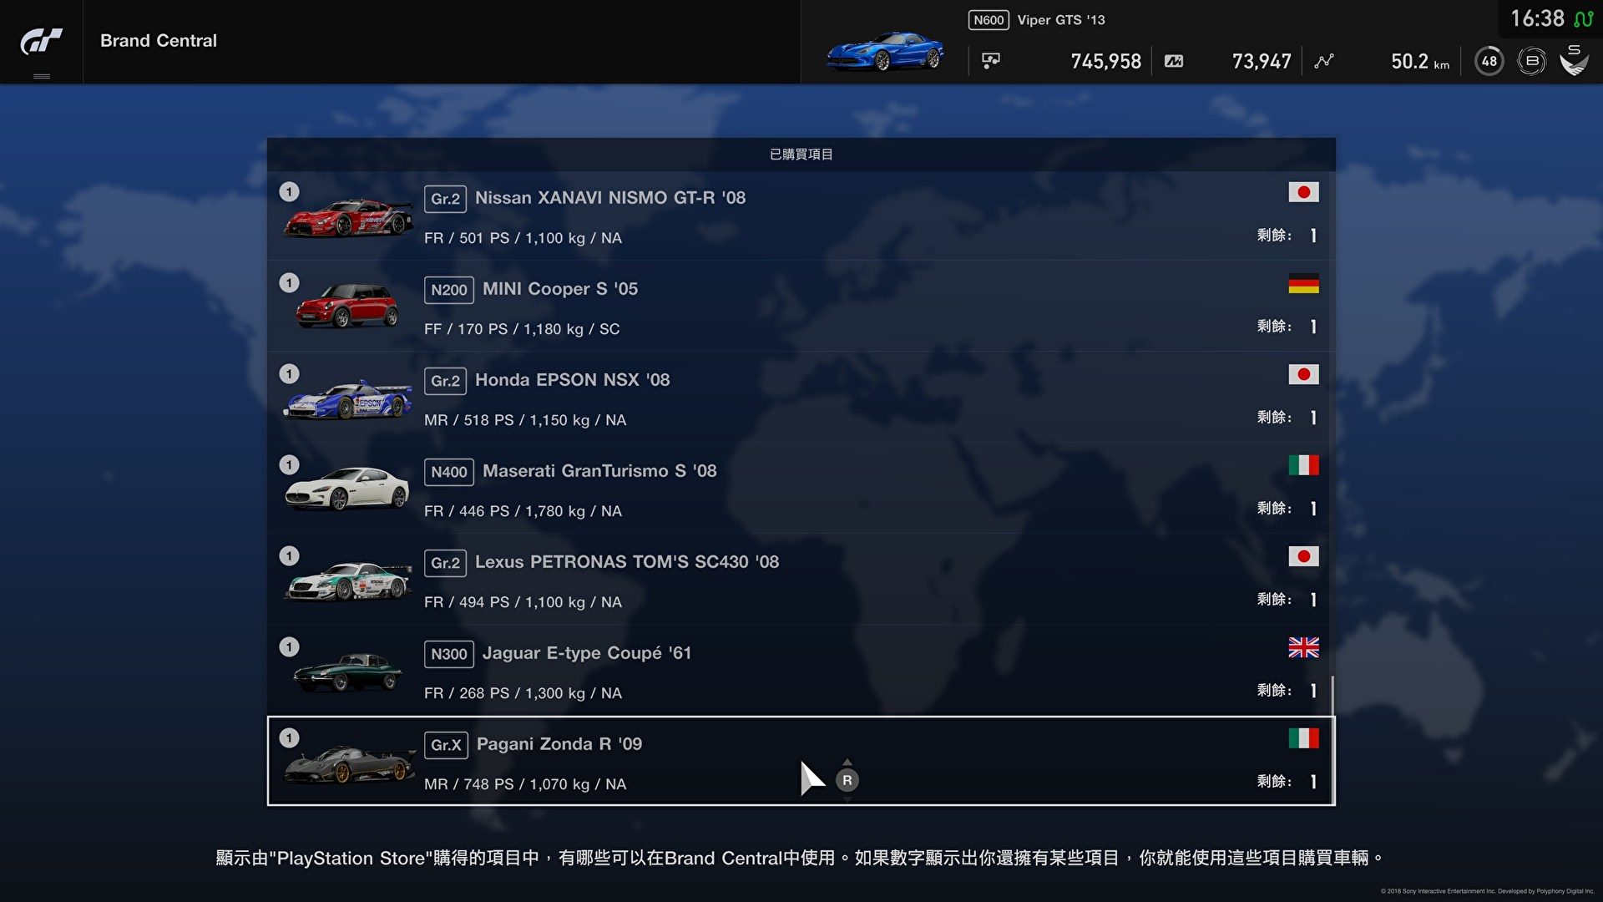Click the white Maserati car thumbnail
1603x902 pixels.
click(347, 489)
